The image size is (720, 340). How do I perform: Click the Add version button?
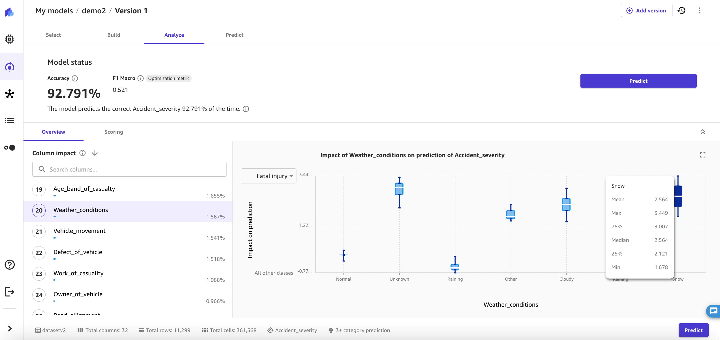point(646,10)
